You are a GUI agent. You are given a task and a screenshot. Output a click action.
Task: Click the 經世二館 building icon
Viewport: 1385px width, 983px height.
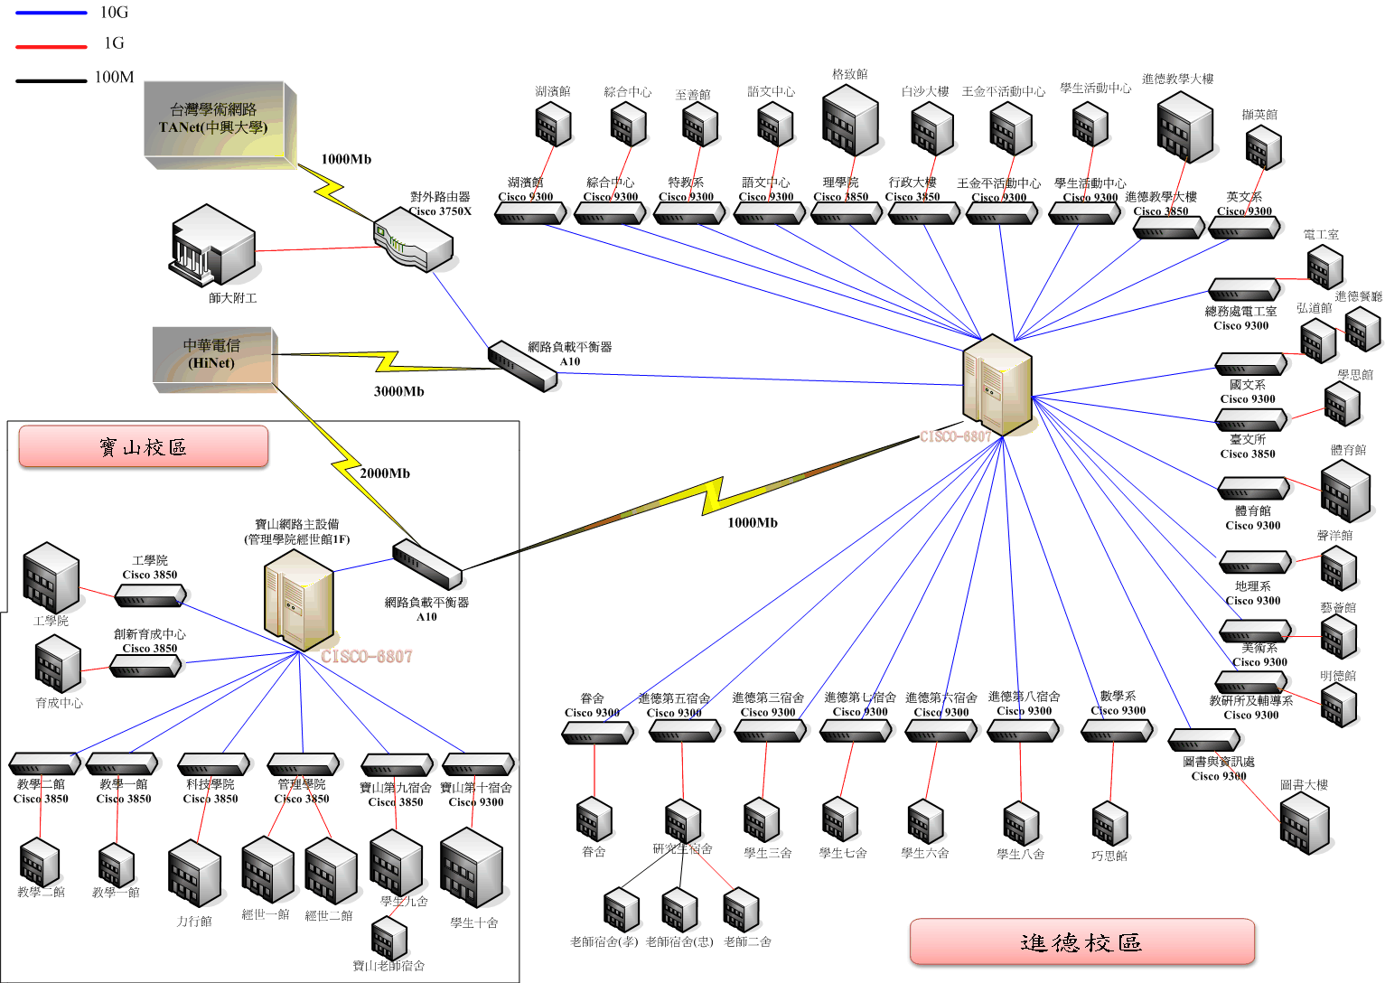pos(331,872)
